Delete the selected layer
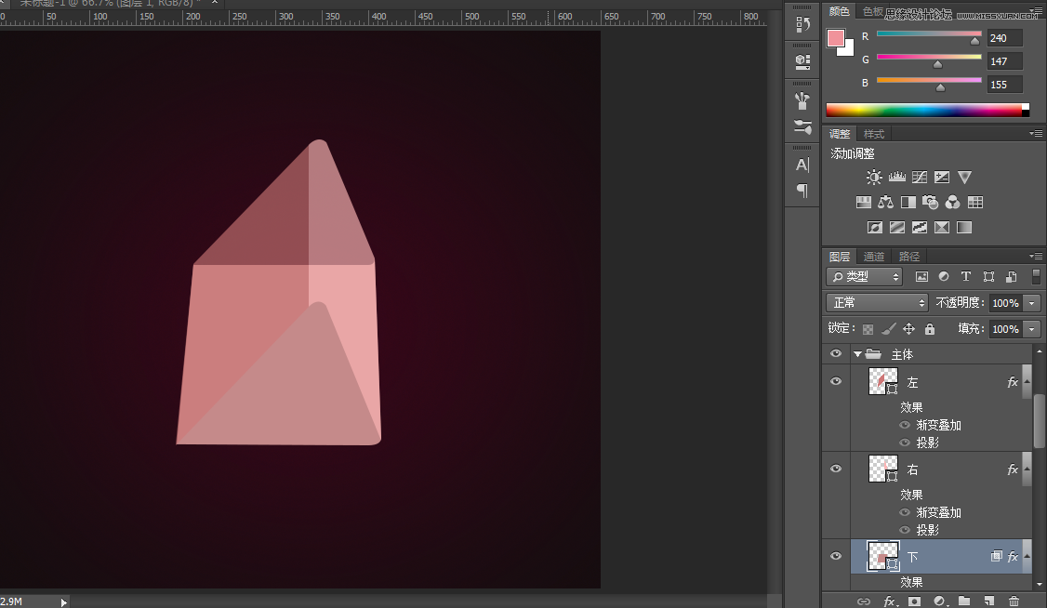Image resolution: width=1047 pixels, height=608 pixels. point(1014,601)
